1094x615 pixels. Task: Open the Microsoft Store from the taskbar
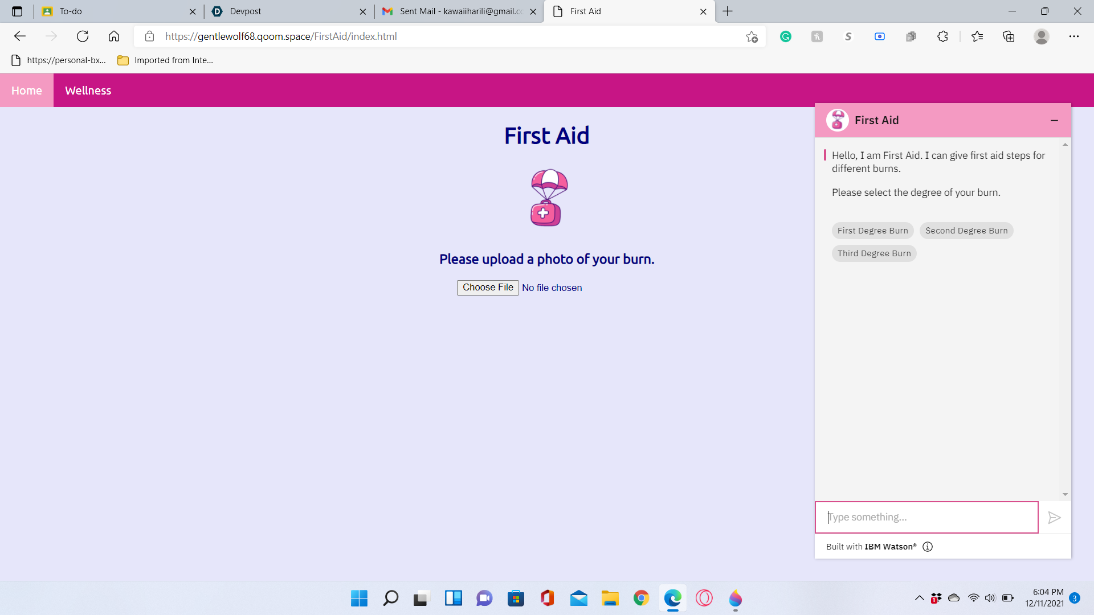[x=516, y=598]
